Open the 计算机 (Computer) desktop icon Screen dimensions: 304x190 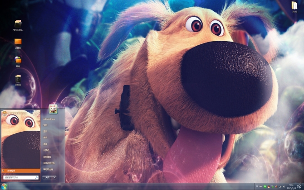pyautogui.click(x=18, y=44)
